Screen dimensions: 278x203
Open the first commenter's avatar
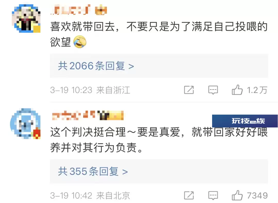26,19
